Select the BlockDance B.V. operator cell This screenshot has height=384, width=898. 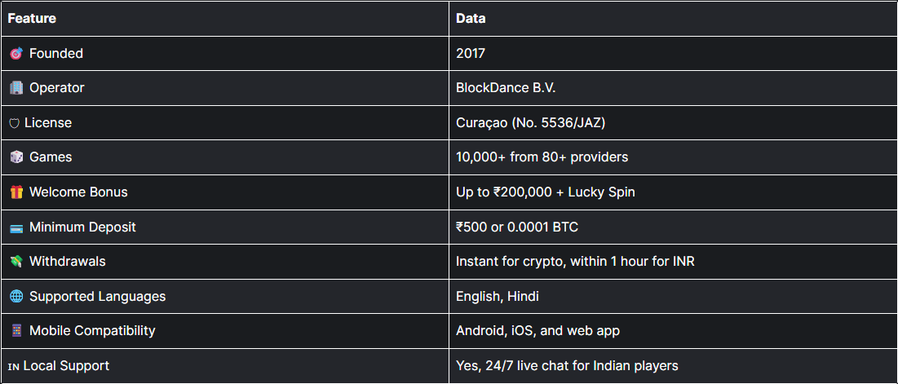tap(506, 88)
